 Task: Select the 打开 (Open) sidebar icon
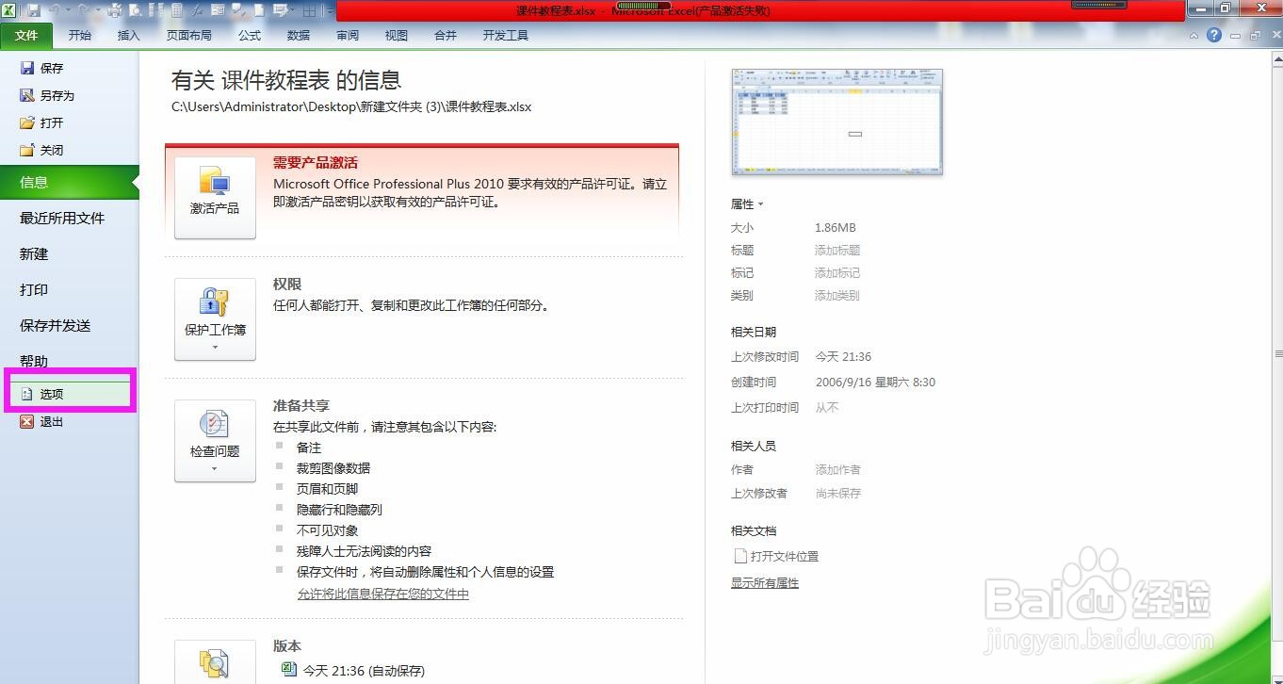(x=28, y=122)
